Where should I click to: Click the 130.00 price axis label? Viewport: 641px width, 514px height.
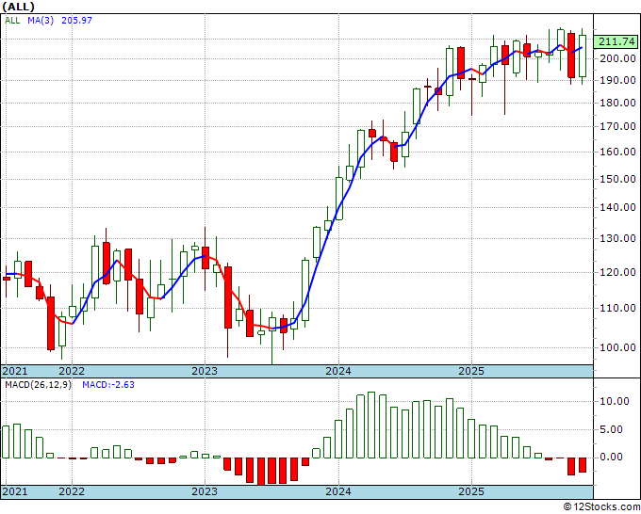[x=617, y=238]
